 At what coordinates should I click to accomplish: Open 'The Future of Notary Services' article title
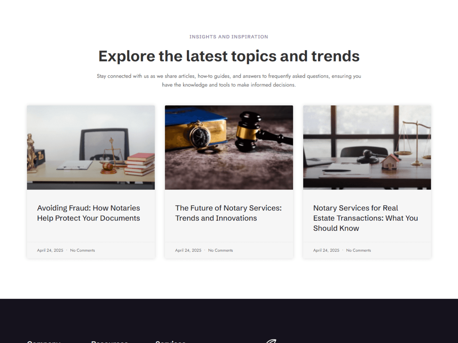[x=228, y=213]
